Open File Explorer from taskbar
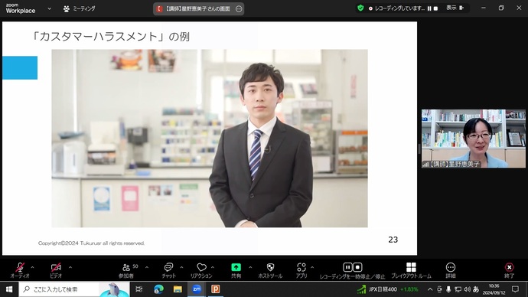The image size is (528, 297). (178, 289)
